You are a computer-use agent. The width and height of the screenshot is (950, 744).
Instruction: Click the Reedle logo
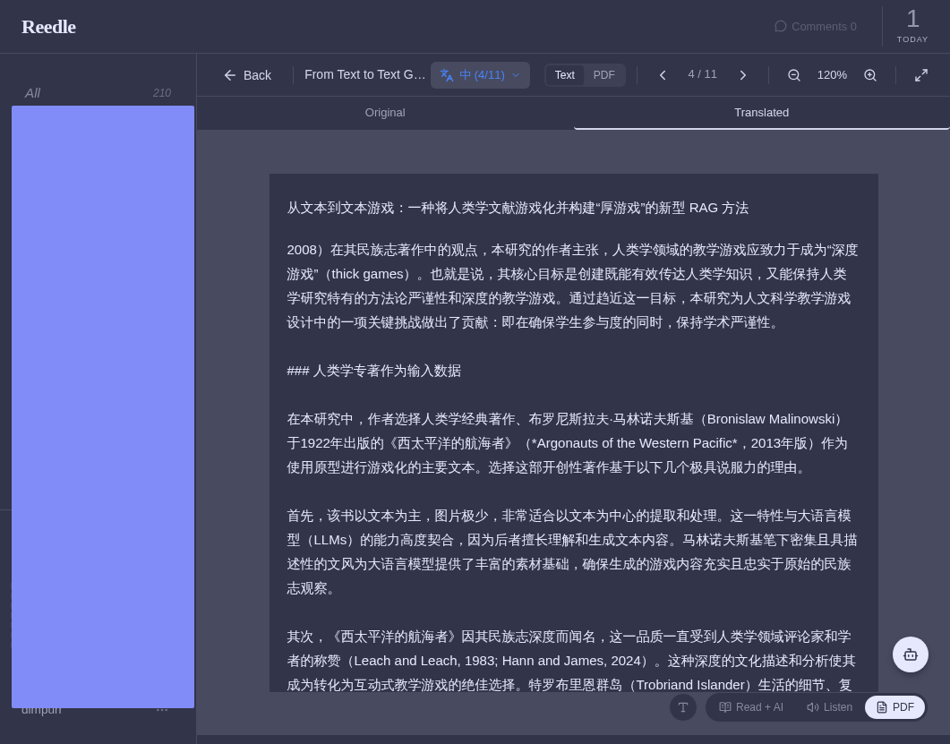[x=48, y=27]
